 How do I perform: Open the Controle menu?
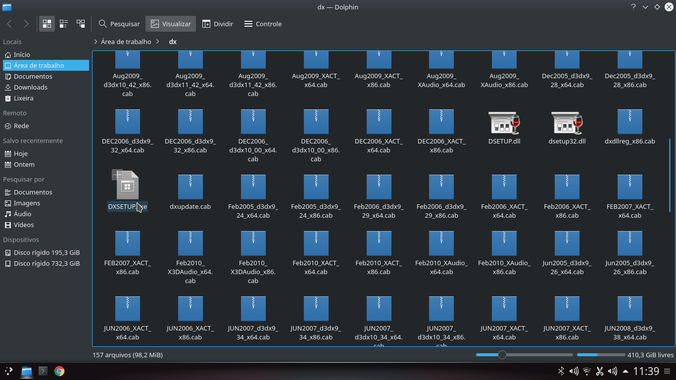(263, 23)
